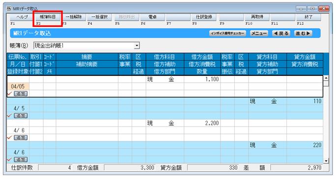The image size is (336, 179).
Task: Click 再取得 F10 to reload data
Action: pos(257,17)
